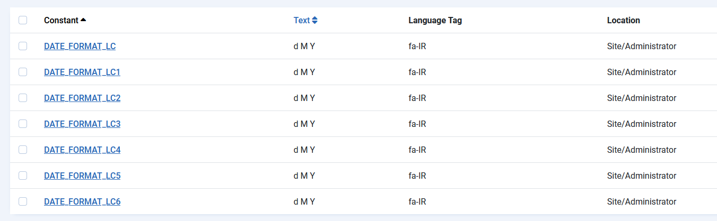
Task: Check the DATE_FORMAT_LC1 row checkbox
Action: (23, 72)
